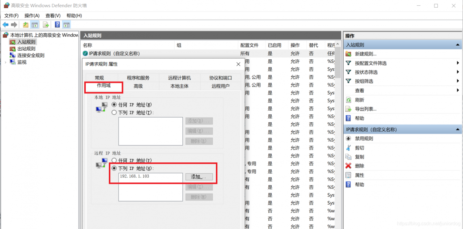Image resolution: width=463 pixels, height=229 pixels.
Task: Switch to the 本地主体 tab
Action: click(179, 86)
